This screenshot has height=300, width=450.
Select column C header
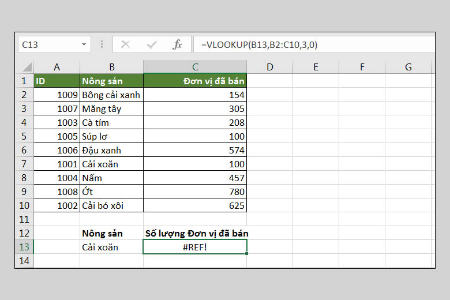pyautogui.click(x=195, y=67)
